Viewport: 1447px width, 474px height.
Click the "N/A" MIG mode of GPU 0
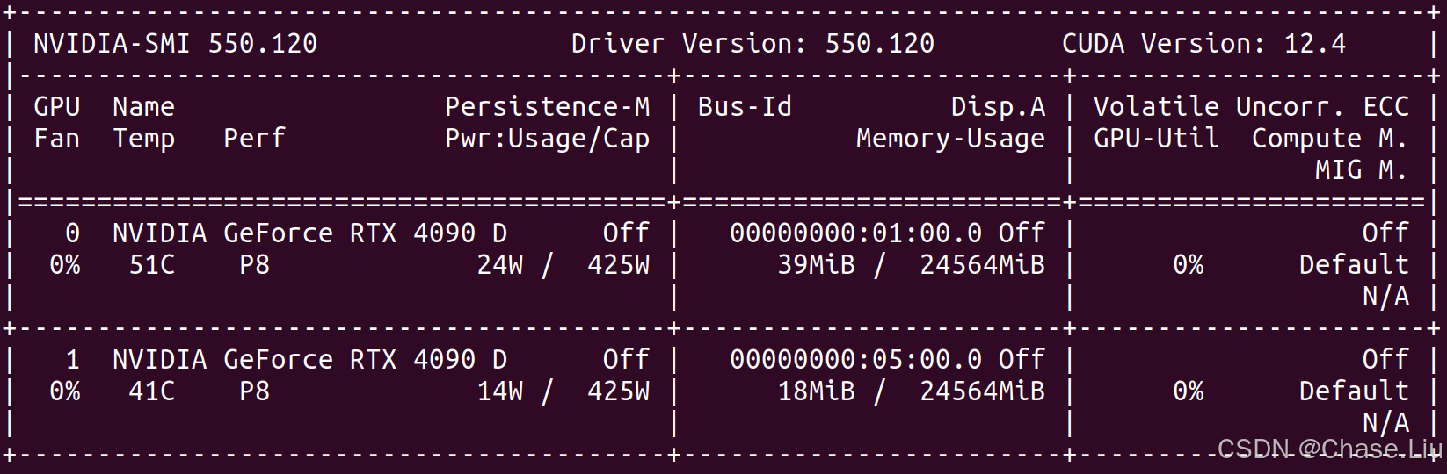[1385, 297]
